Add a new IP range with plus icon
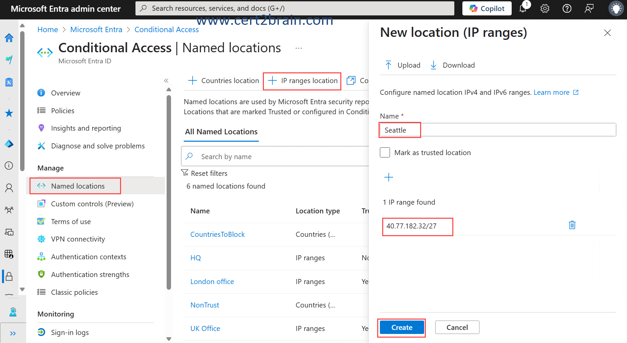The height and width of the screenshot is (343, 627). click(389, 177)
